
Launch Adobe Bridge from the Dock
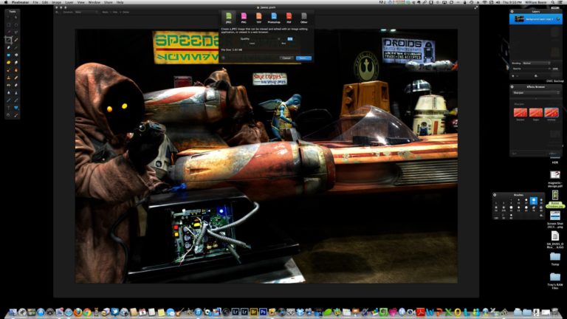pyautogui.click(x=253, y=312)
